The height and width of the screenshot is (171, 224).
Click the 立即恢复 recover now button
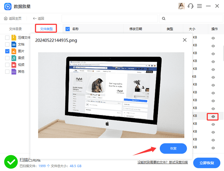coord(206,163)
